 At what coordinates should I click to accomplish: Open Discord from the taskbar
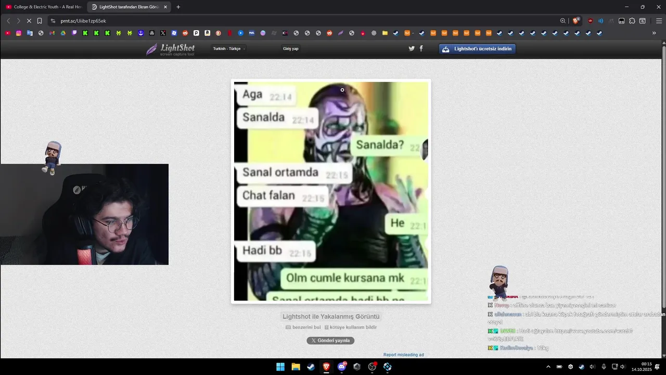[x=342, y=367]
